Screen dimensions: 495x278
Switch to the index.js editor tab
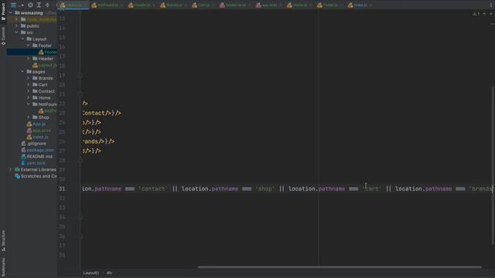(x=358, y=5)
